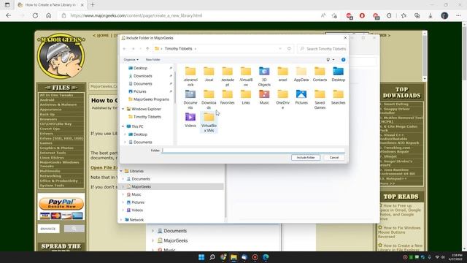Reload the page in browser
This screenshot has width=467, height=263.
pos(35,15)
